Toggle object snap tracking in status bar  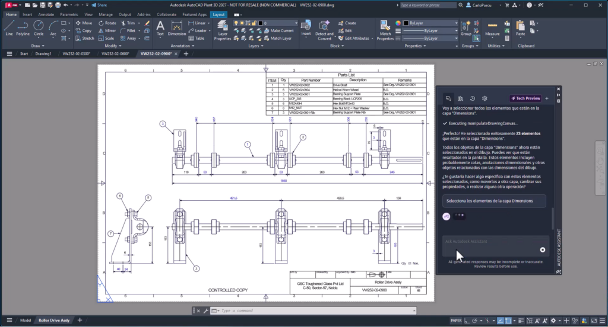(500, 320)
